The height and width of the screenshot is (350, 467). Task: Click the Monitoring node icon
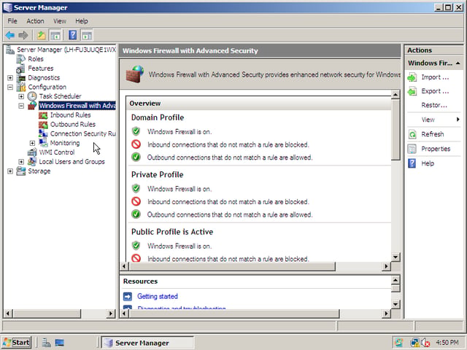point(43,143)
